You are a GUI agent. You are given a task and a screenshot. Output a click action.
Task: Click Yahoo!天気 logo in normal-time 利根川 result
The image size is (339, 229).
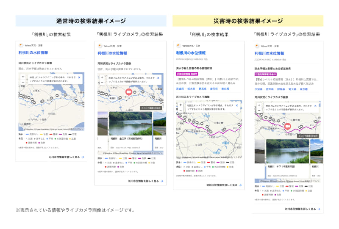(x=21, y=45)
